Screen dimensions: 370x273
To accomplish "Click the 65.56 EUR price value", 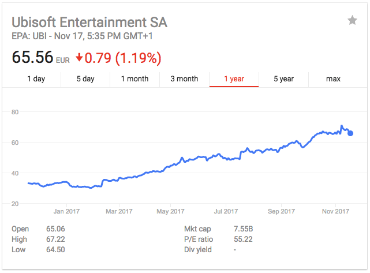I will (41, 57).
